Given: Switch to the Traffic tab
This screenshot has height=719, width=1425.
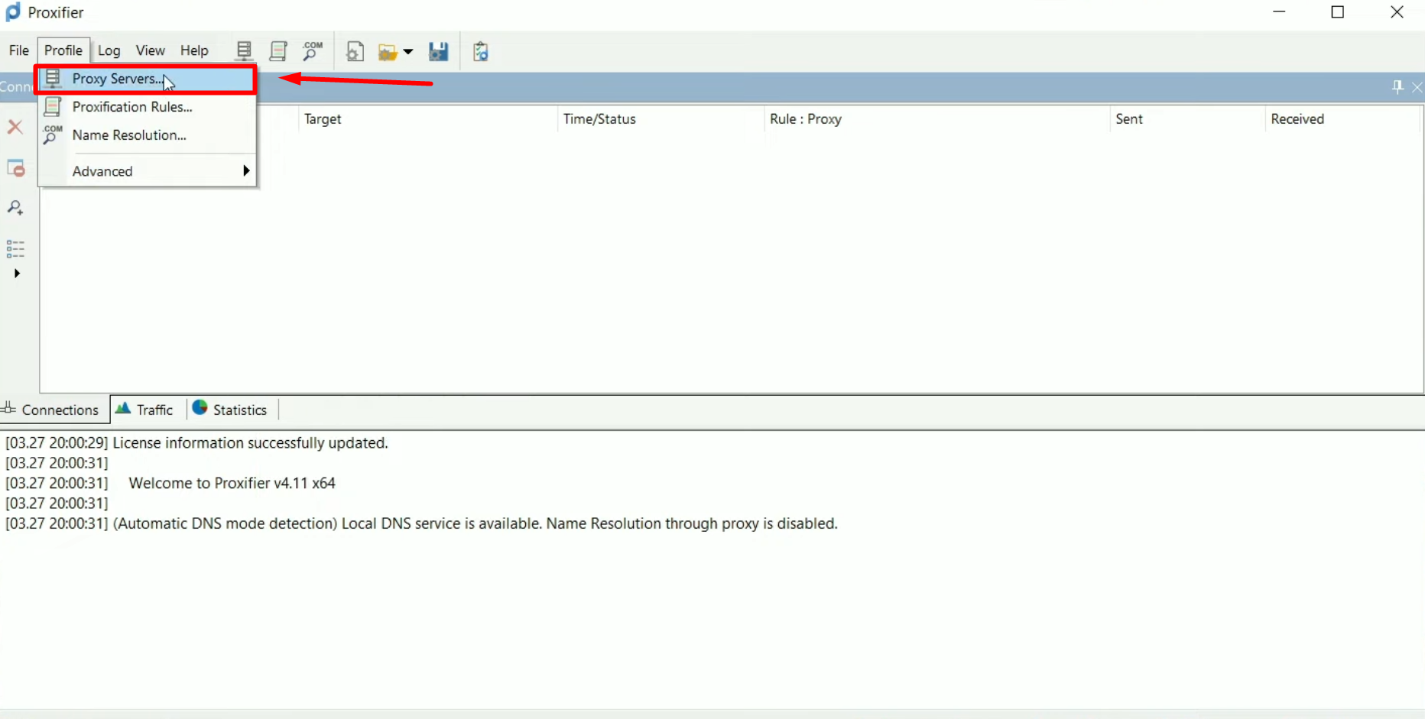Looking at the screenshot, I should click(145, 410).
